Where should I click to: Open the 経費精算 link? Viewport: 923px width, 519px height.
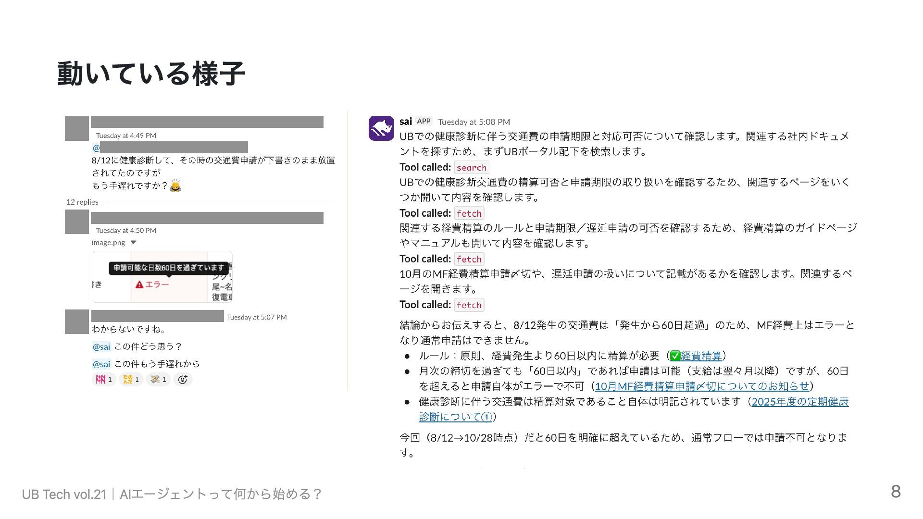click(701, 356)
